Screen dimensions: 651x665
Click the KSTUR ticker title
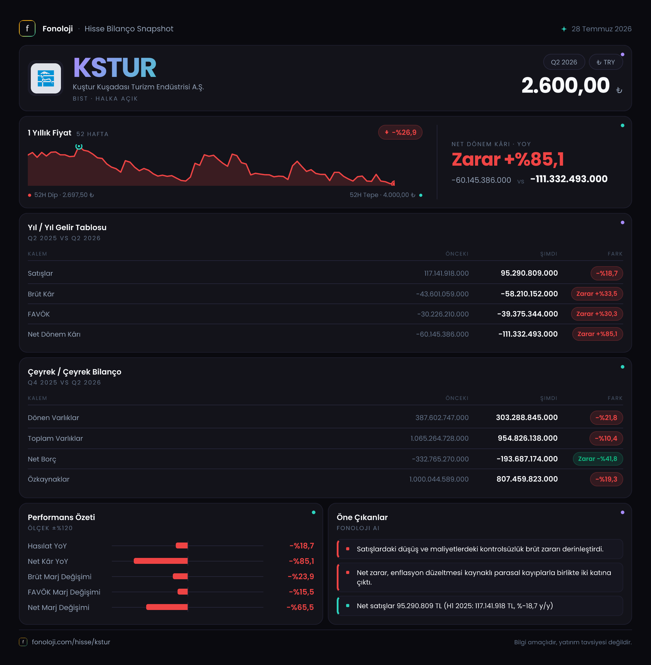[x=115, y=68]
